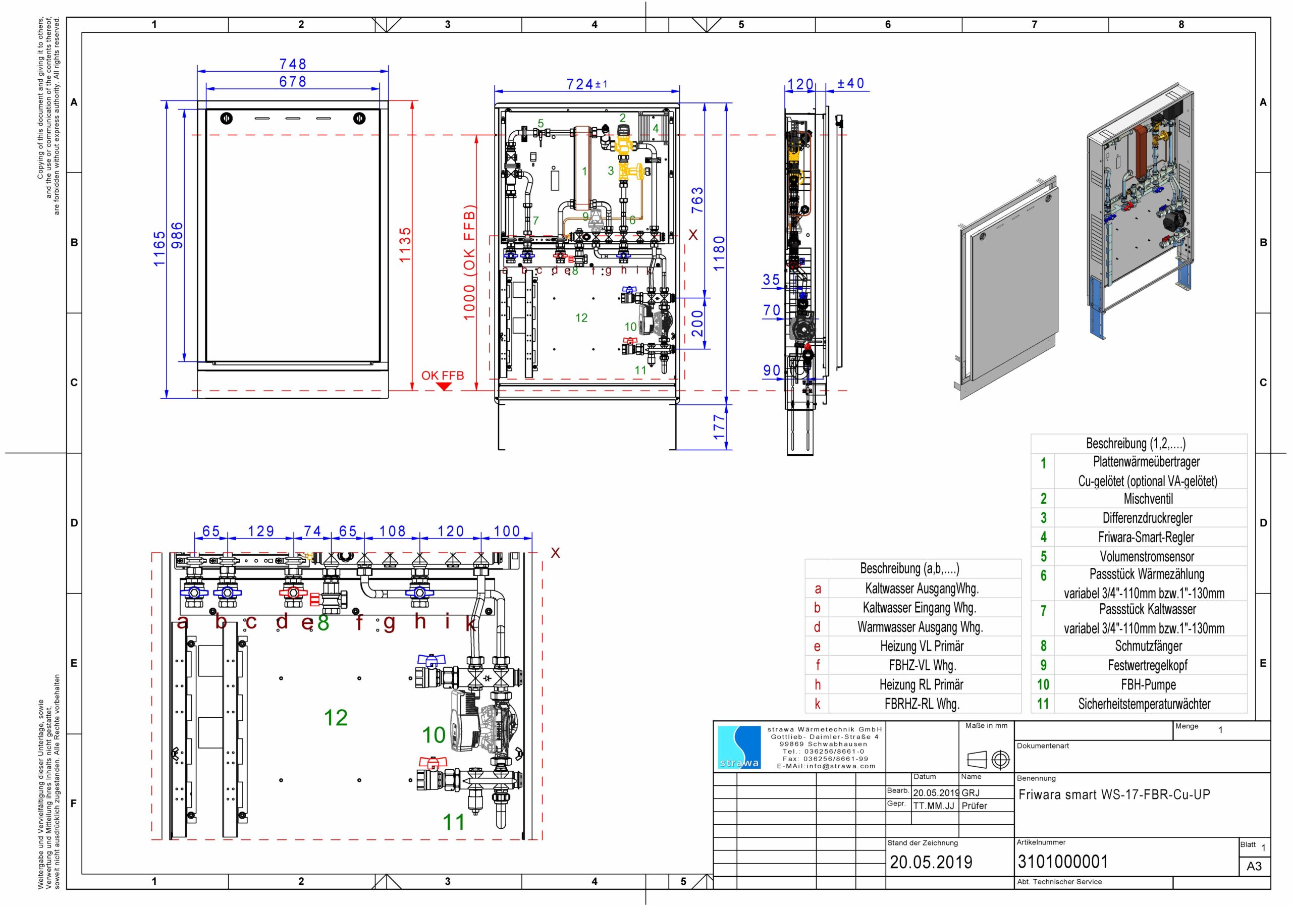Select the 129 spacing dimension
This screenshot has width=1292, height=906.
tap(261, 531)
